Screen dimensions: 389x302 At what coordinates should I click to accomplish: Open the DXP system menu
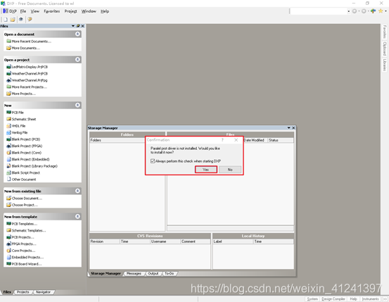point(10,11)
